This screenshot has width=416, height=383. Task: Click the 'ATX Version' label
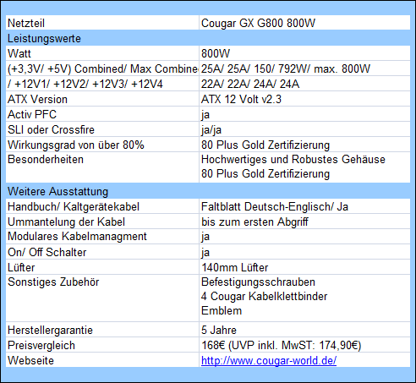pos(37,99)
